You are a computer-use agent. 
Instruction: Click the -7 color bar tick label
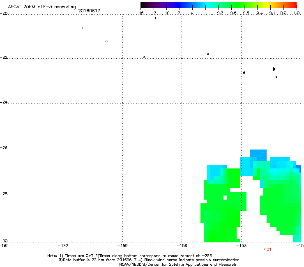pyautogui.click(x=178, y=13)
